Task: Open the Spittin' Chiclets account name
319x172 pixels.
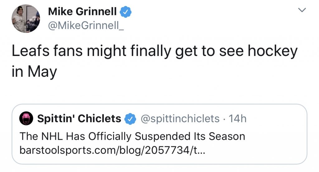Action: point(79,119)
